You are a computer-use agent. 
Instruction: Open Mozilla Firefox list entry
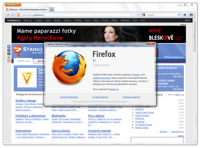142,128
